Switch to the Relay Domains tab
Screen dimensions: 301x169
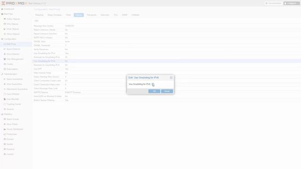[x=55, y=15]
